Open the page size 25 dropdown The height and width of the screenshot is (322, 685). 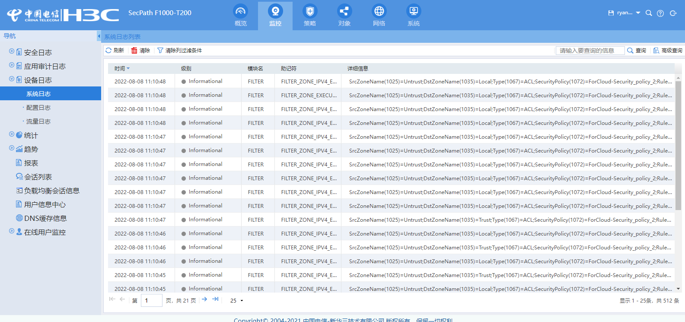pos(237,300)
